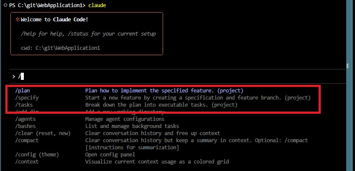355x171 pixels.
Task: Click the orange asterisk Claude Code logo
Action: click(18, 19)
